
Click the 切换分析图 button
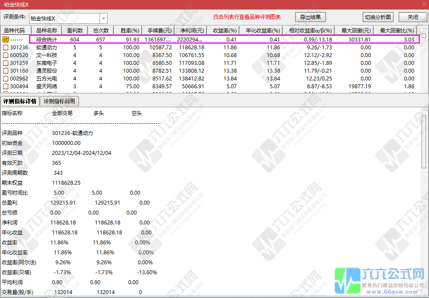[x=379, y=17]
